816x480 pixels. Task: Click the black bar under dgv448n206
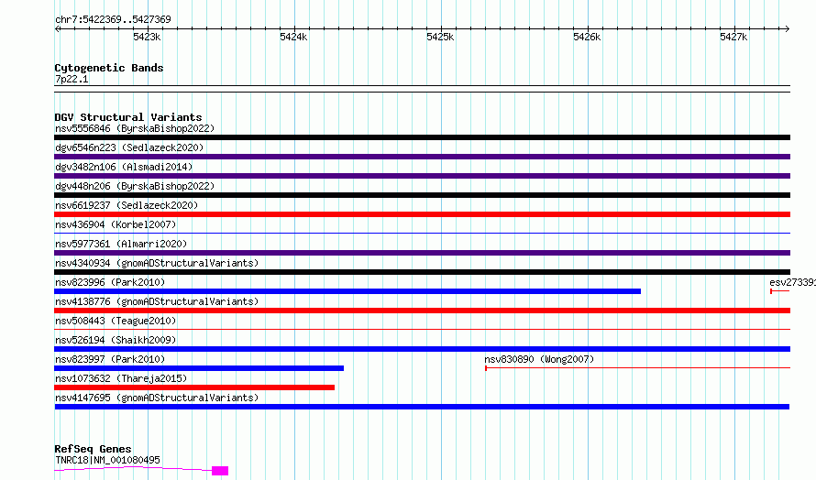click(x=422, y=195)
